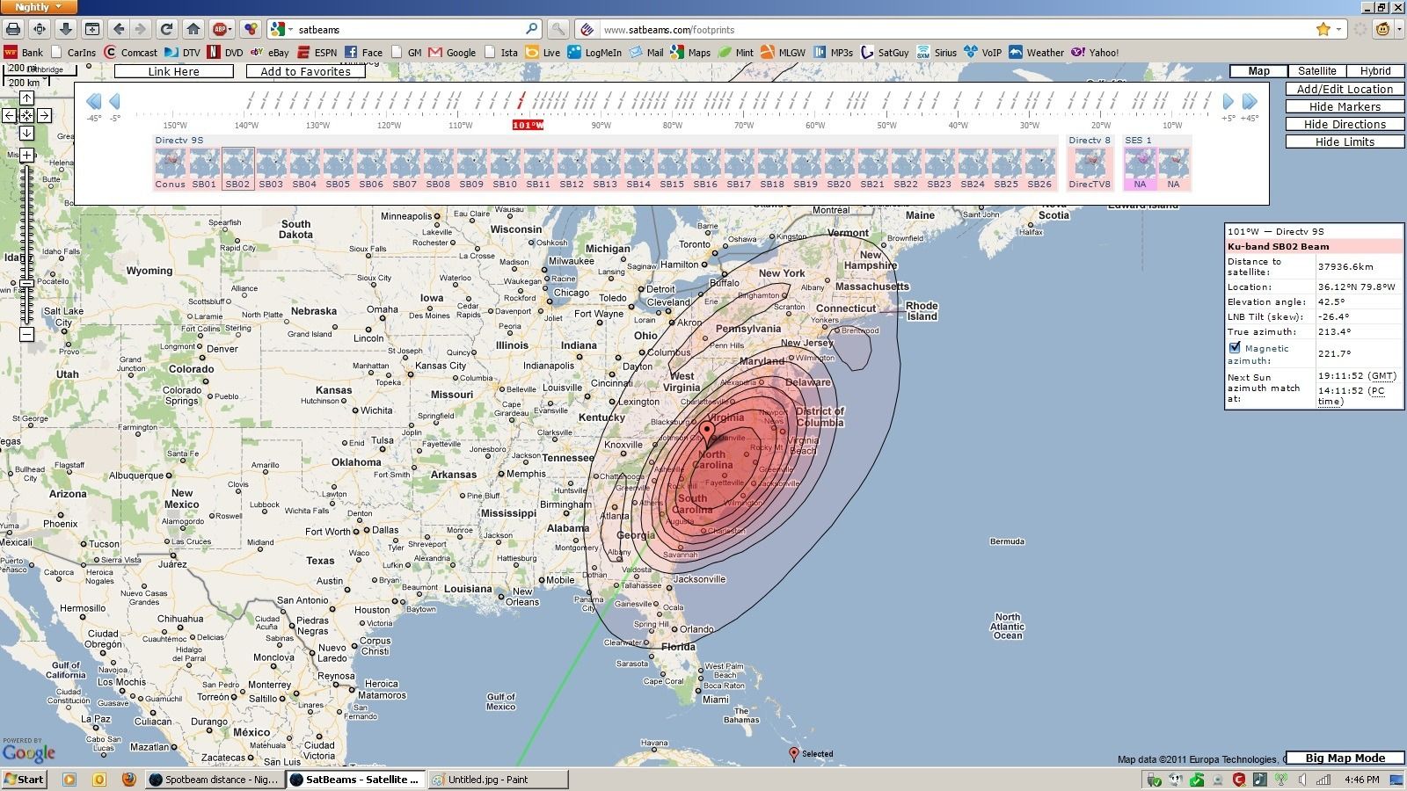Shift the satellite list +45° with double arrow
The height and width of the screenshot is (791, 1407).
(1250, 101)
